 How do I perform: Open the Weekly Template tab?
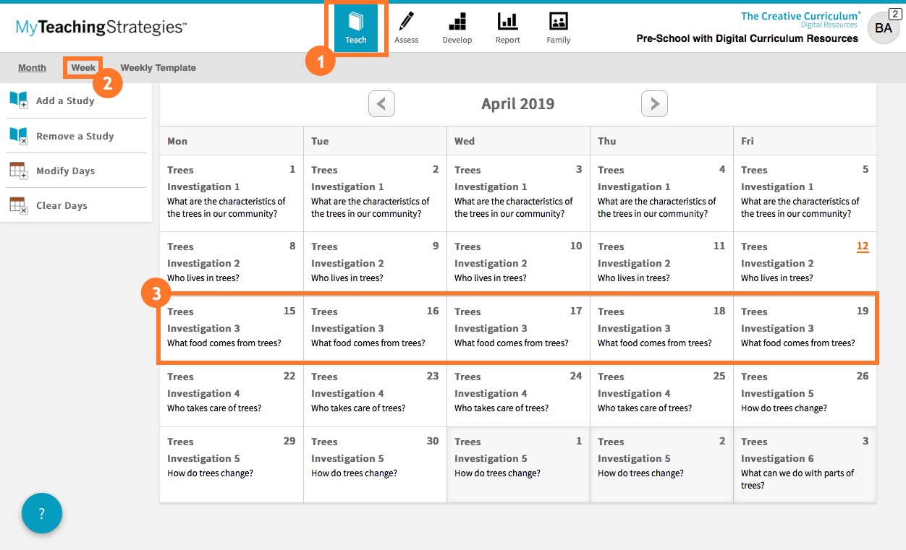point(158,67)
